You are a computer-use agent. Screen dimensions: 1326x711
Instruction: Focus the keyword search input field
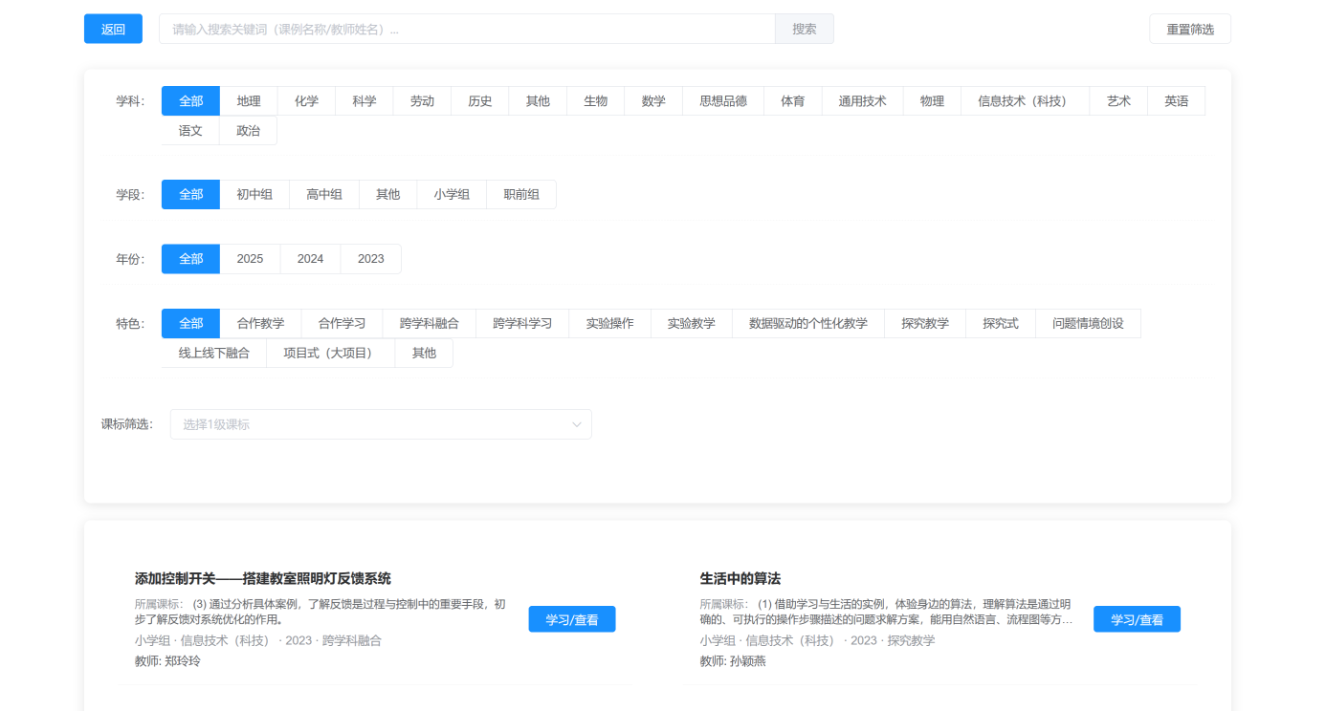[x=467, y=29]
